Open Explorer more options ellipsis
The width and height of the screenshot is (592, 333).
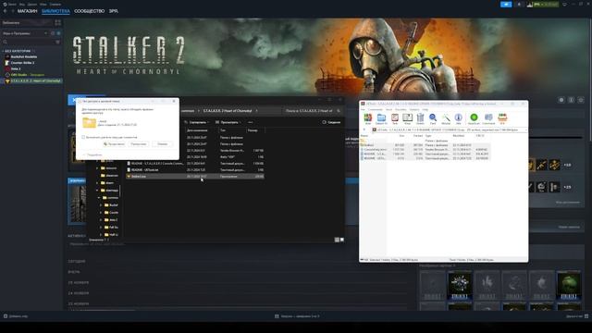point(251,122)
